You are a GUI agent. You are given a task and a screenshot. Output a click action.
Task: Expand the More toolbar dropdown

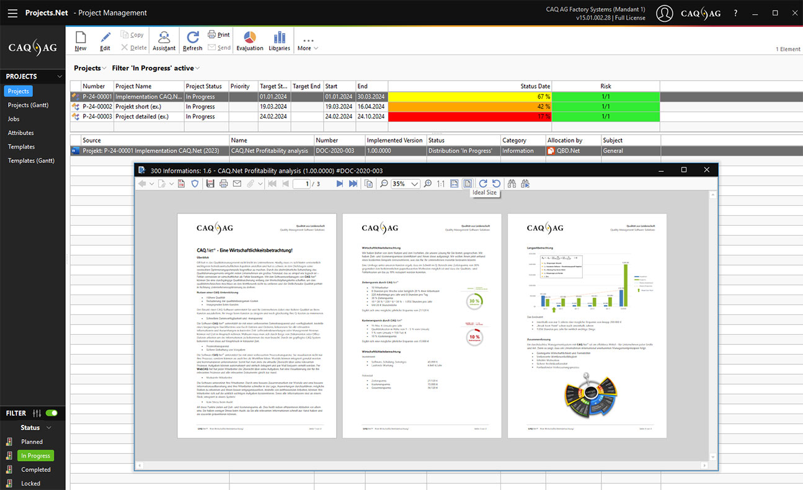coord(308,43)
